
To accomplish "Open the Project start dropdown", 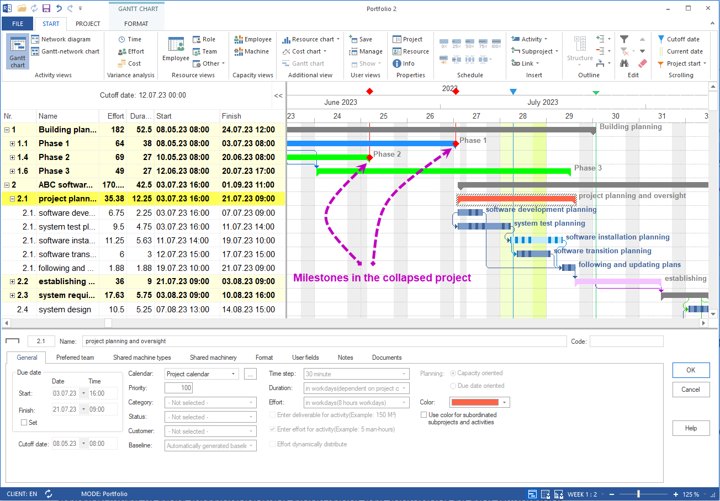I will 682,63.
